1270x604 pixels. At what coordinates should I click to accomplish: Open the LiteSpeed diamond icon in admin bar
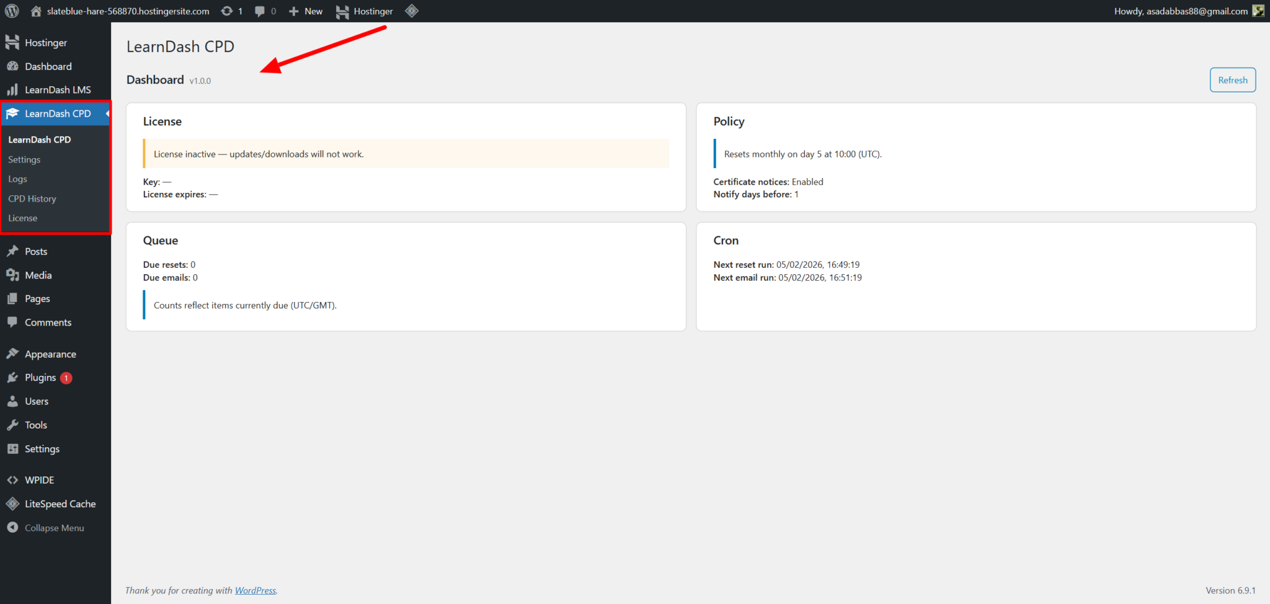click(x=412, y=11)
